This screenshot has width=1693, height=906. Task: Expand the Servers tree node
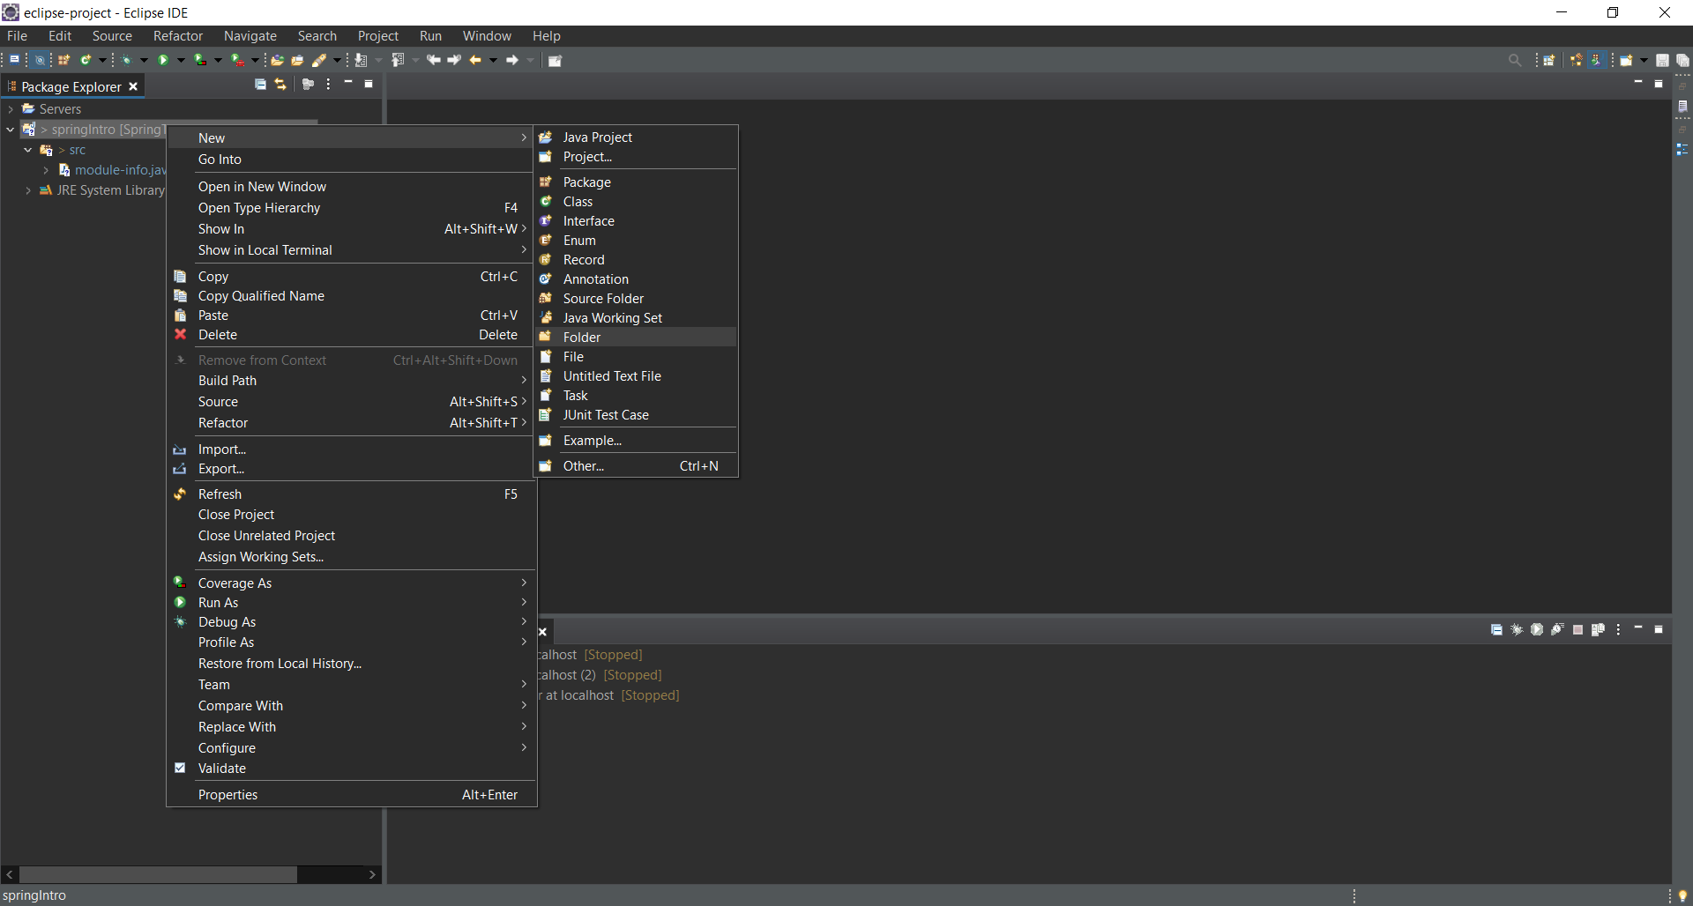[11, 109]
